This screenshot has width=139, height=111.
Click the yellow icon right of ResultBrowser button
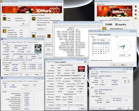[x=49, y=36]
